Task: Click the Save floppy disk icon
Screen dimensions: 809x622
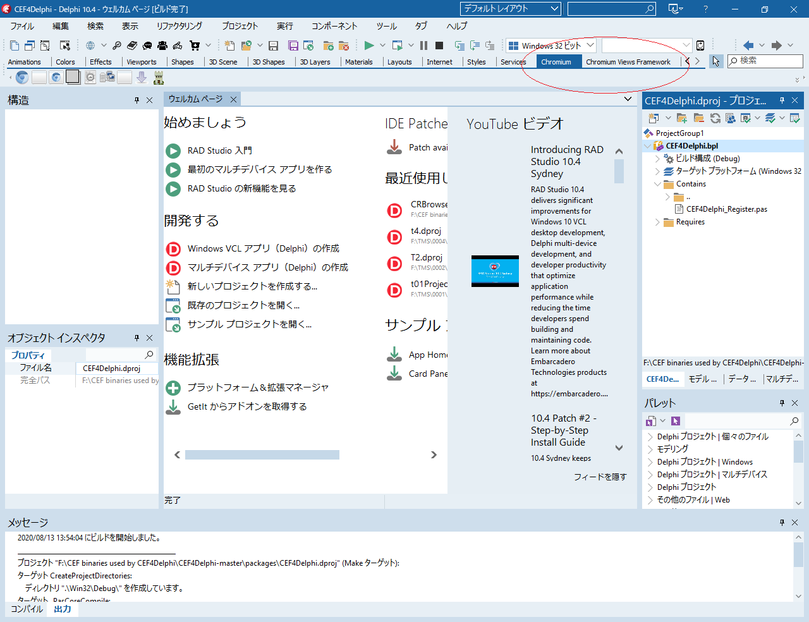Action: [274, 46]
